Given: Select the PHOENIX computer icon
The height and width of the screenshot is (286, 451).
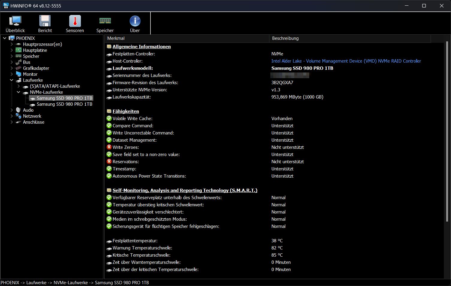Looking at the screenshot, I should coord(12,38).
